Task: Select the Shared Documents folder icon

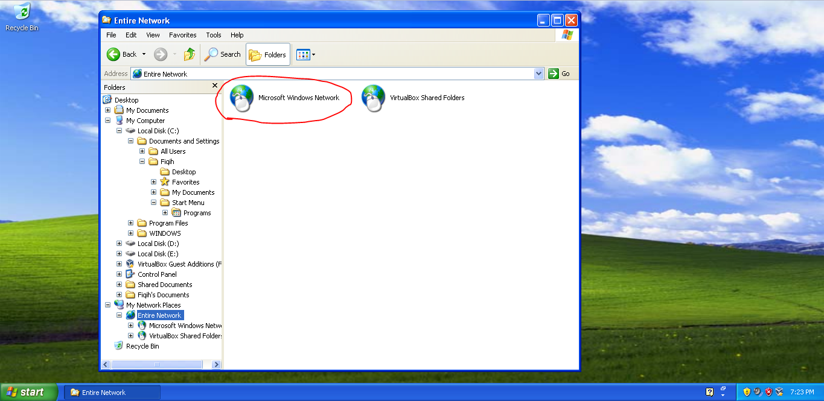Action: (x=130, y=285)
